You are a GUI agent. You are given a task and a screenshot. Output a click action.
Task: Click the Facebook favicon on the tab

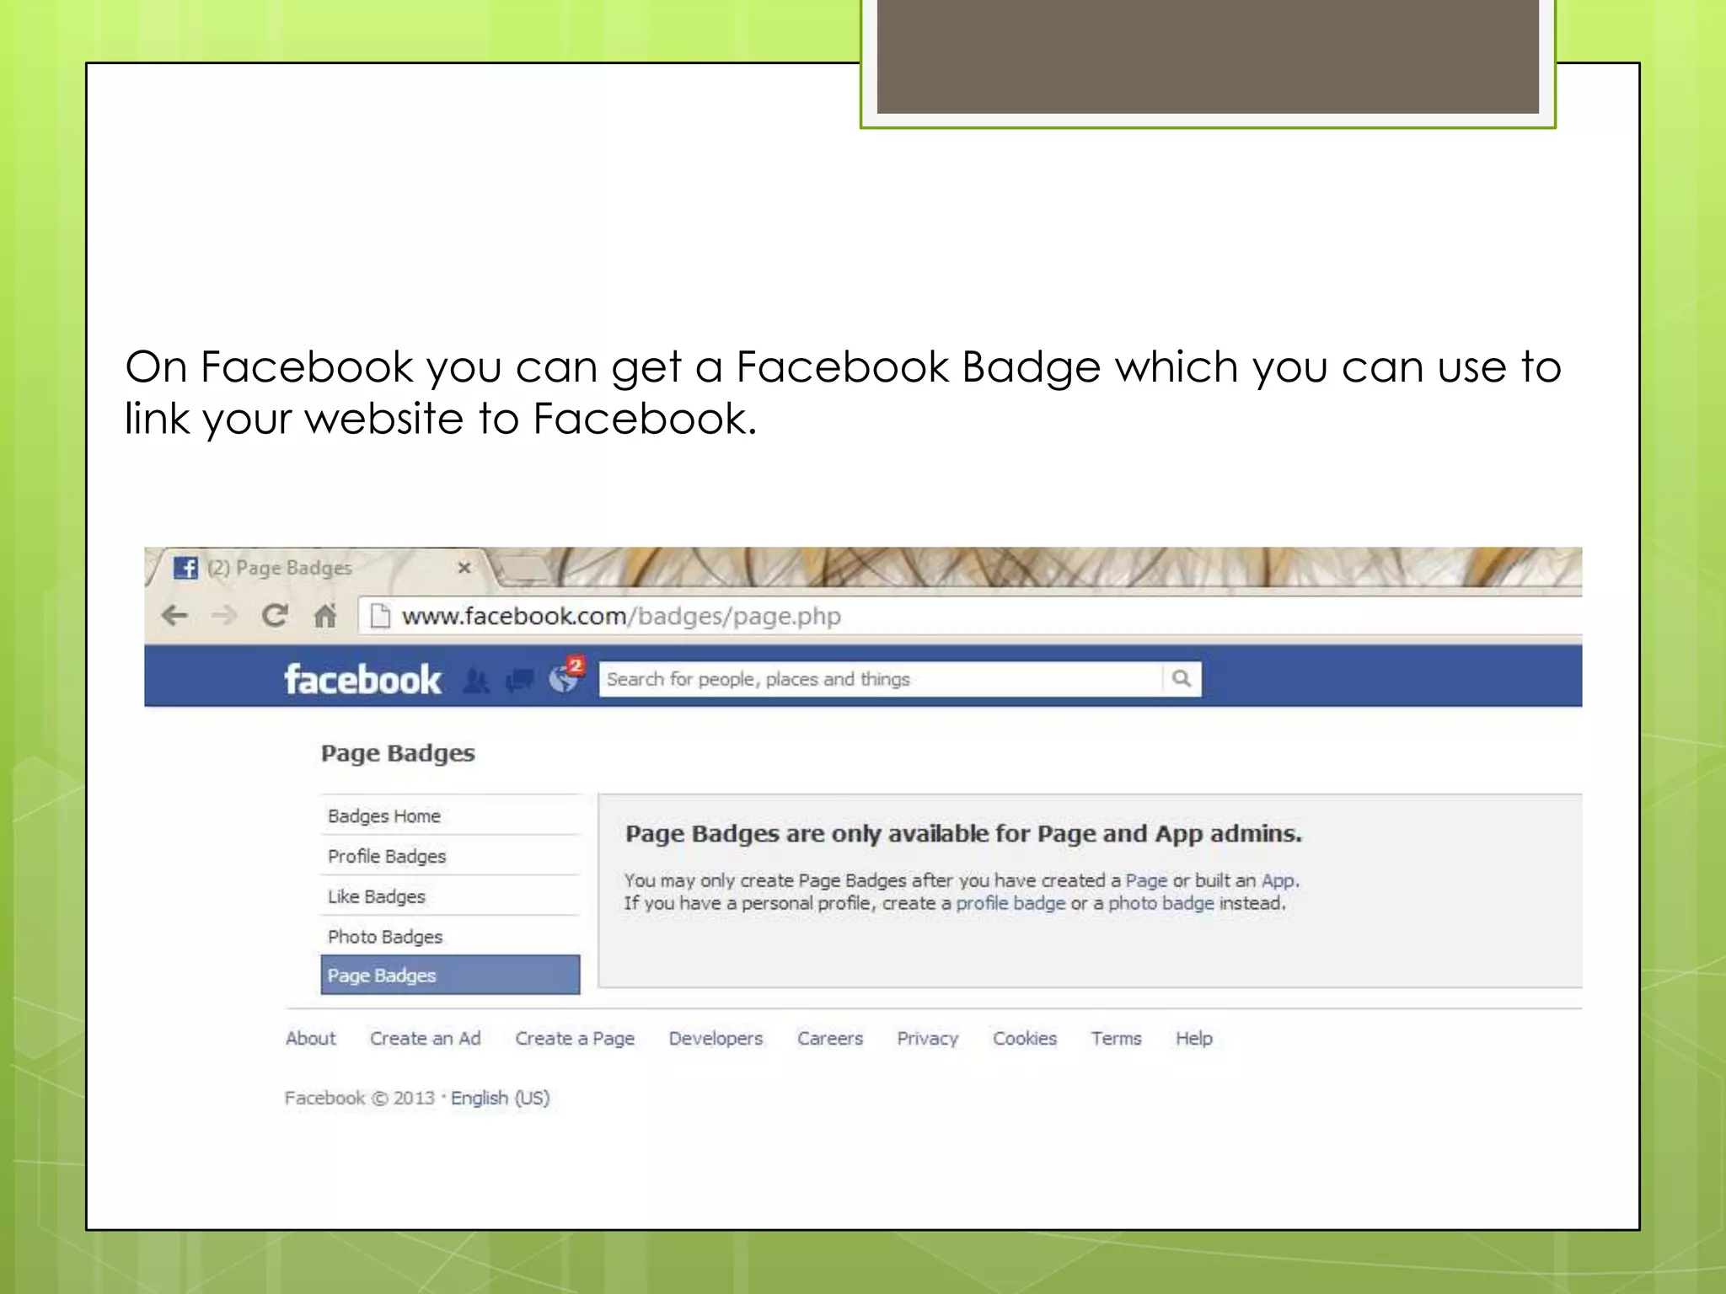[185, 568]
